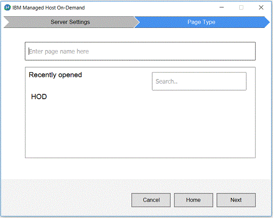Click Next to continue
This screenshot has width=273, height=218.
tap(236, 200)
